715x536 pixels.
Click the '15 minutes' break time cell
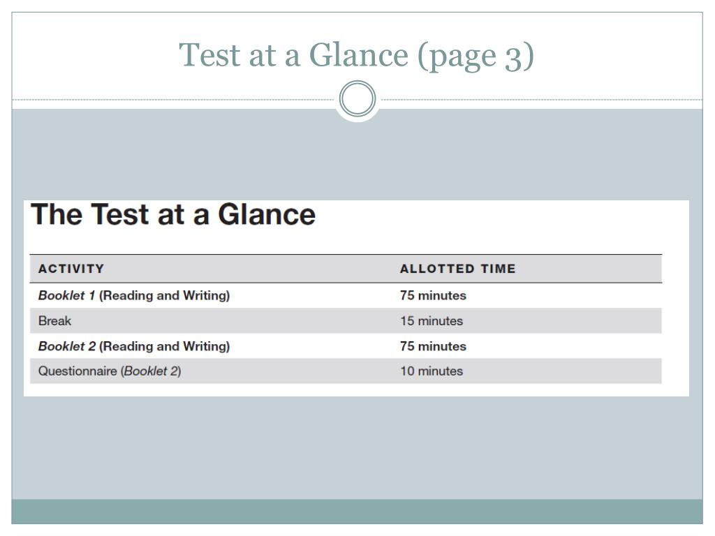[x=432, y=321]
